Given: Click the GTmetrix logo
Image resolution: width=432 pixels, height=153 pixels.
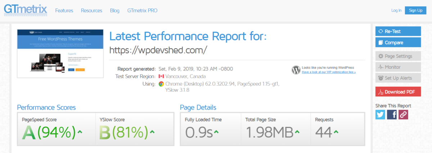Looking at the screenshot, I should pyautogui.click(x=26, y=10).
